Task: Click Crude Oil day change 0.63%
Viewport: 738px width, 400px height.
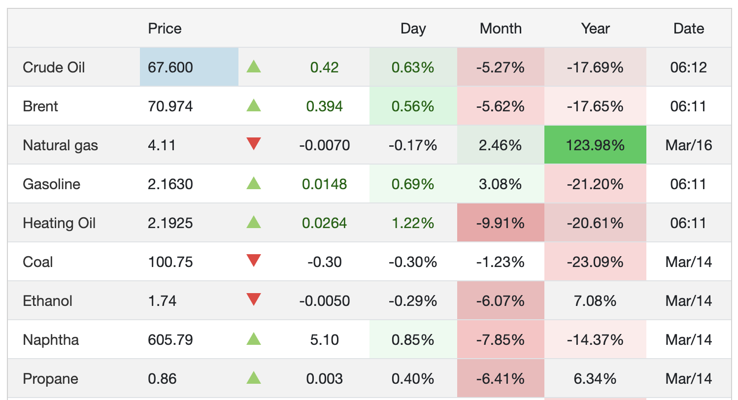Action: 413,67
